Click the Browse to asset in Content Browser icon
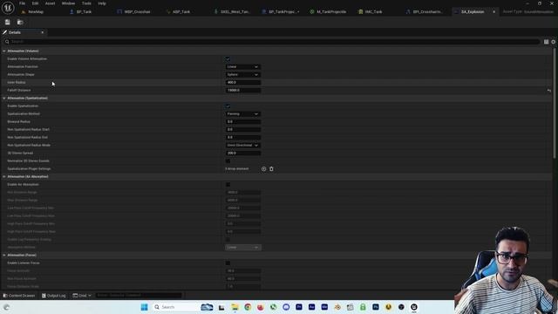Viewport: 558px width, 314px height. (x=20, y=22)
